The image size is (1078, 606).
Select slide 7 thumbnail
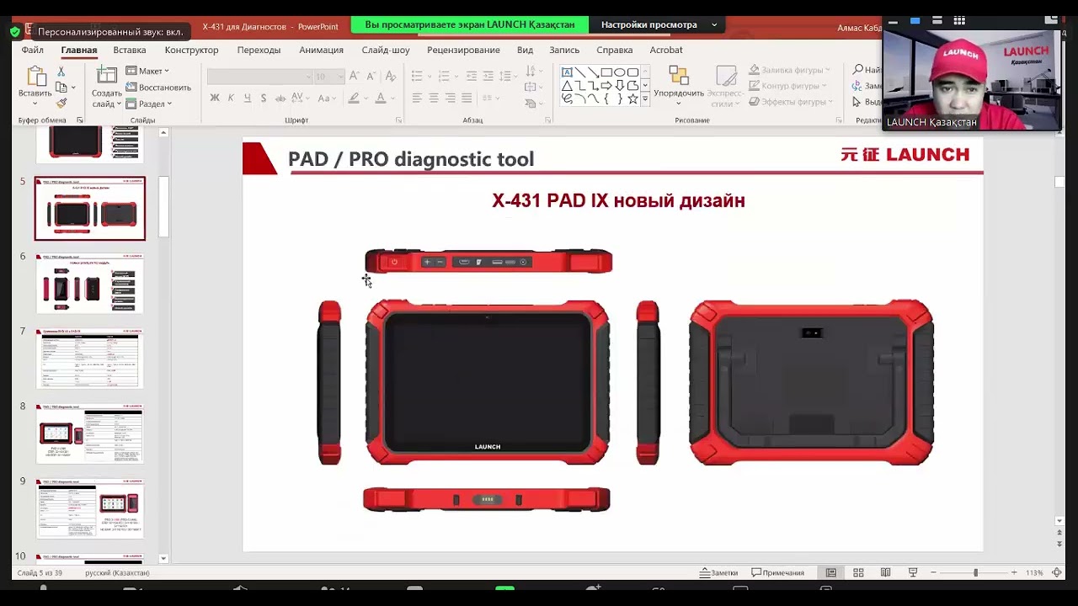(x=90, y=359)
